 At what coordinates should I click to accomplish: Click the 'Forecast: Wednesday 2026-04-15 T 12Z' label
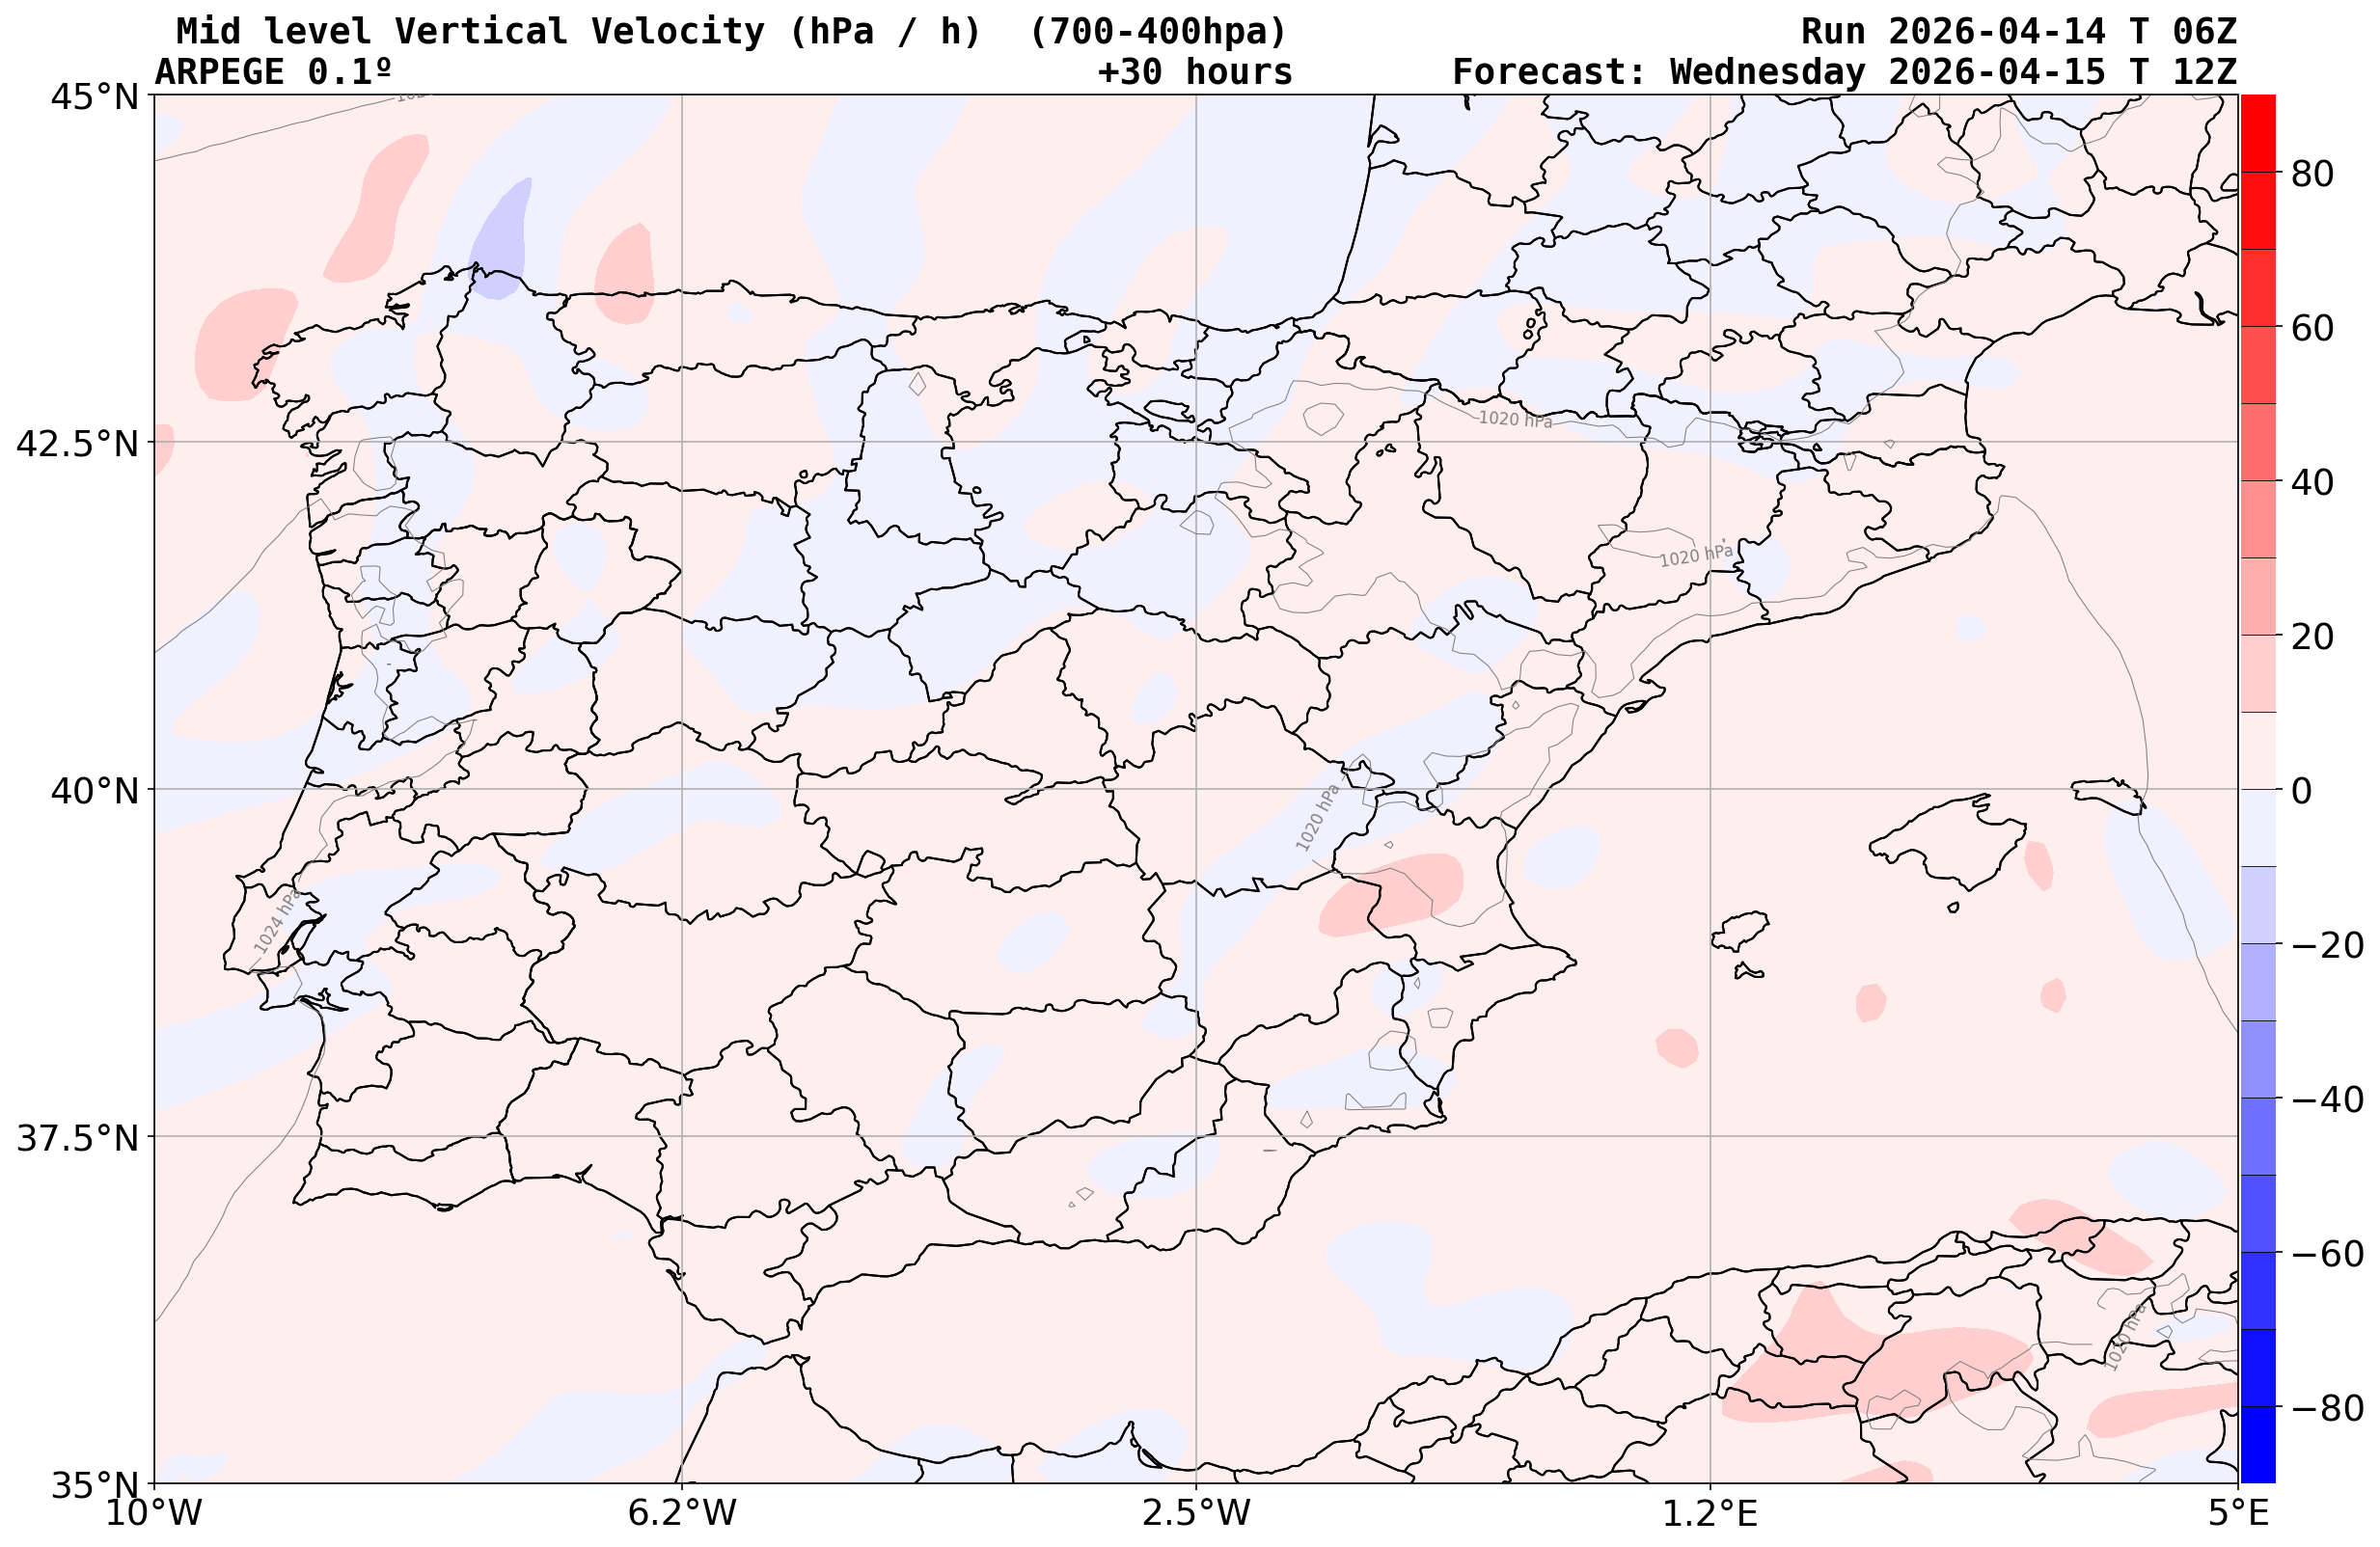1844,72
